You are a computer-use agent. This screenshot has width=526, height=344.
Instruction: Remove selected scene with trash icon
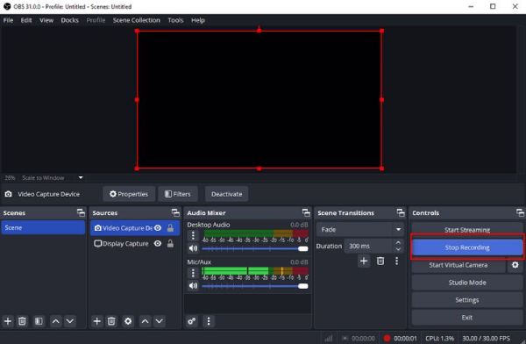click(x=22, y=321)
